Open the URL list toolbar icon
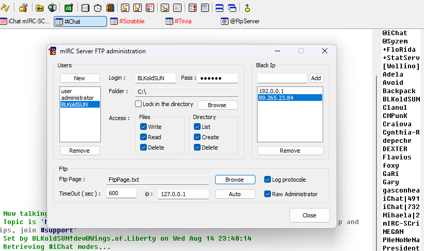The image size is (424, 251). point(205,8)
